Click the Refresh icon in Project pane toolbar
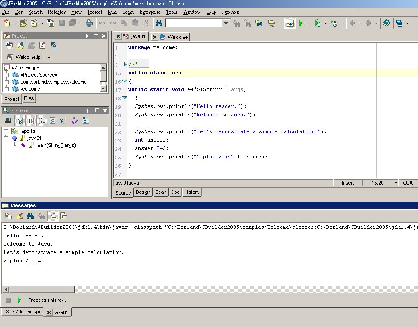 coord(43,46)
